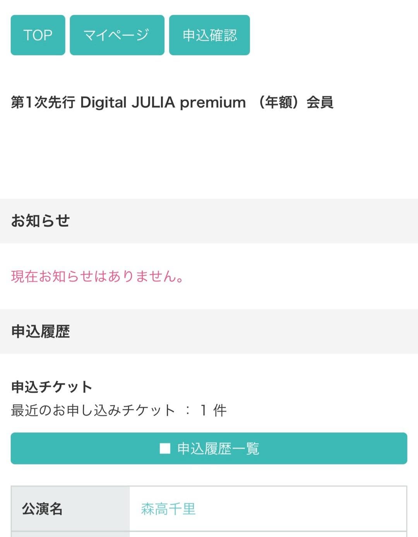Image resolution: width=418 pixels, height=537 pixels.
Task: Open the 申込履歴一覧 list button
Action: click(209, 448)
